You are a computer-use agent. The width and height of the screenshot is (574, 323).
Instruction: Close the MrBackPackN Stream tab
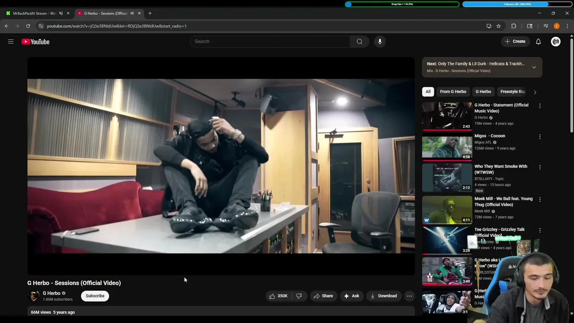pos(68,13)
